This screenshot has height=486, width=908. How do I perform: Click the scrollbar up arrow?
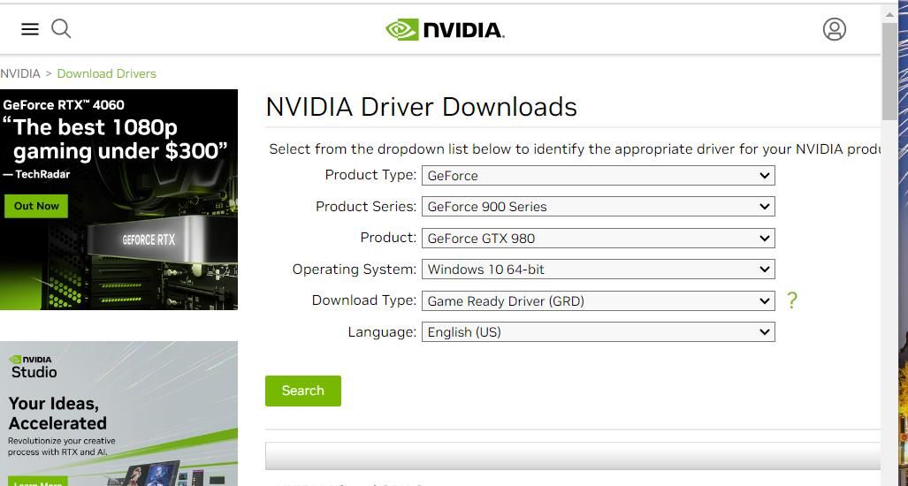889,13
